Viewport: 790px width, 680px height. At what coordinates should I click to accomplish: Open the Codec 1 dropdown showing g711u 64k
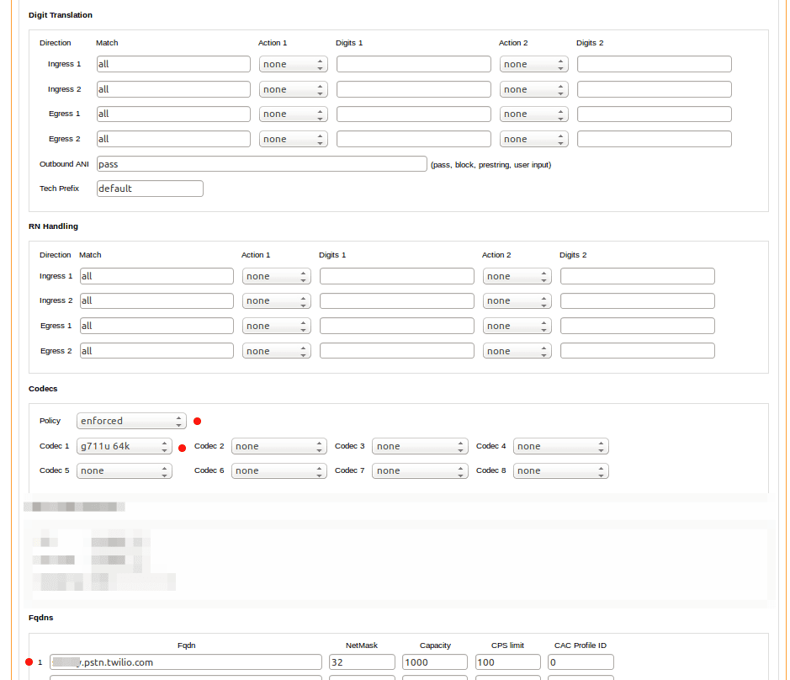pyautogui.click(x=124, y=446)
